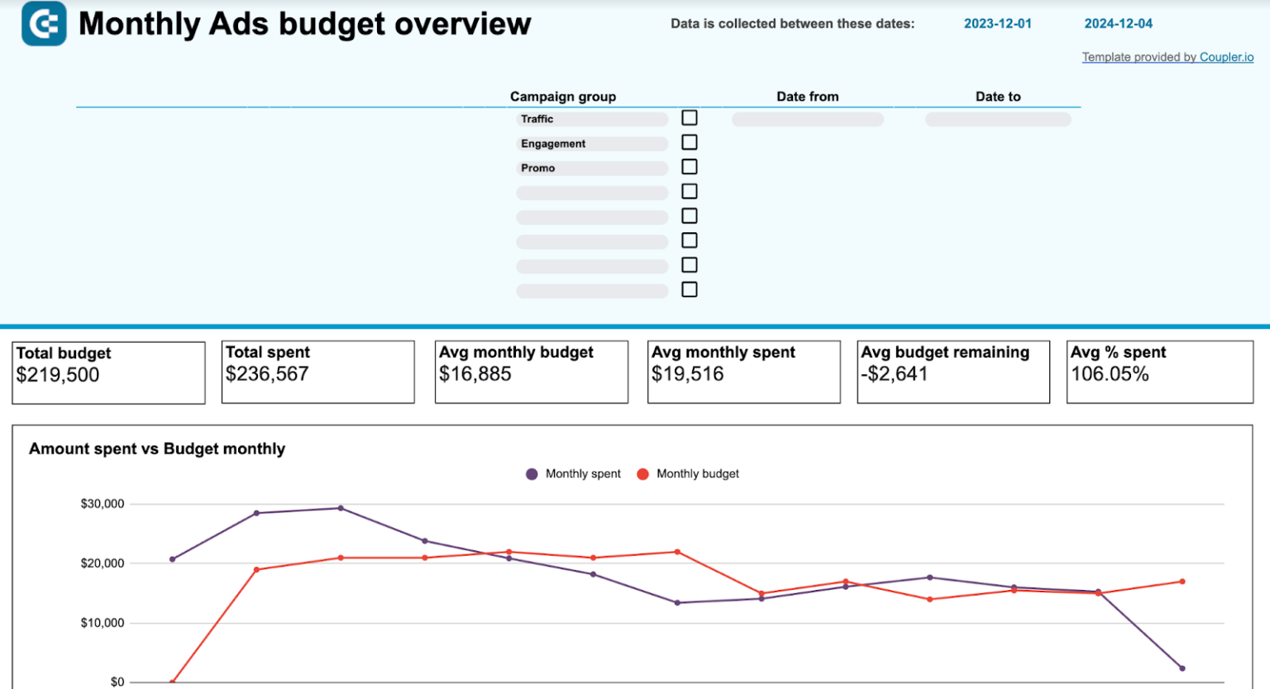The image size is (1270, 689).
Task: Click the Campaign group column header
Action: (x=563, y=97)
